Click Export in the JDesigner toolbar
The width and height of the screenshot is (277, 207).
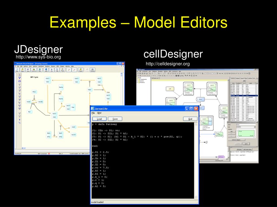[x=81, y=70]
